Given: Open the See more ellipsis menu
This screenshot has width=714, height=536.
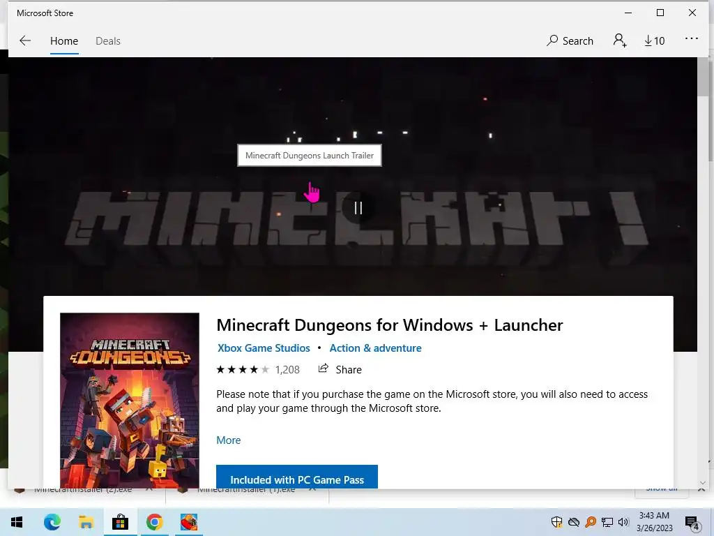Looking at the screenshot, I should (691, 39).
